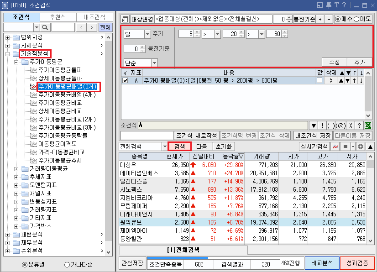
Task: Click the X icon to clear the condition formula
Action: (x=351, y=125)
